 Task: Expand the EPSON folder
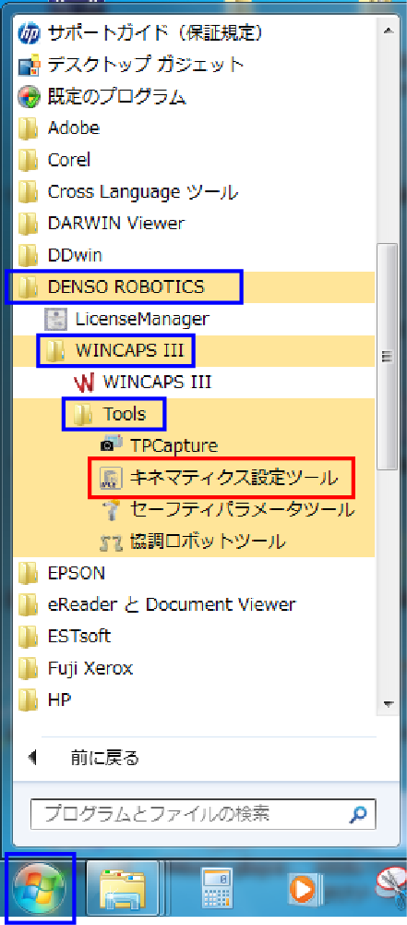[x=61, y=572]
